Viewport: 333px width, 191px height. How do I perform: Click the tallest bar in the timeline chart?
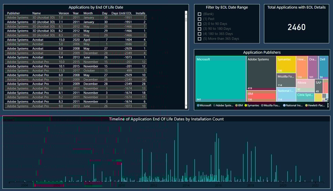[x=178, y=152]
